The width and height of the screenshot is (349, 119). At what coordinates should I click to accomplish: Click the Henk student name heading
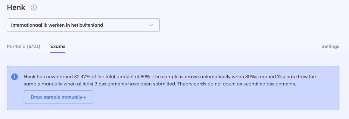pyautogui.click(x=16, y=7)
